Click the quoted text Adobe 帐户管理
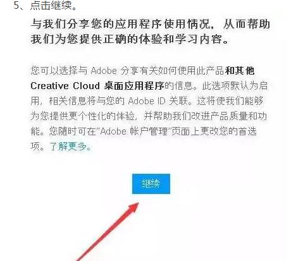This screenshot has width=291, height=261. coord(134,131)
